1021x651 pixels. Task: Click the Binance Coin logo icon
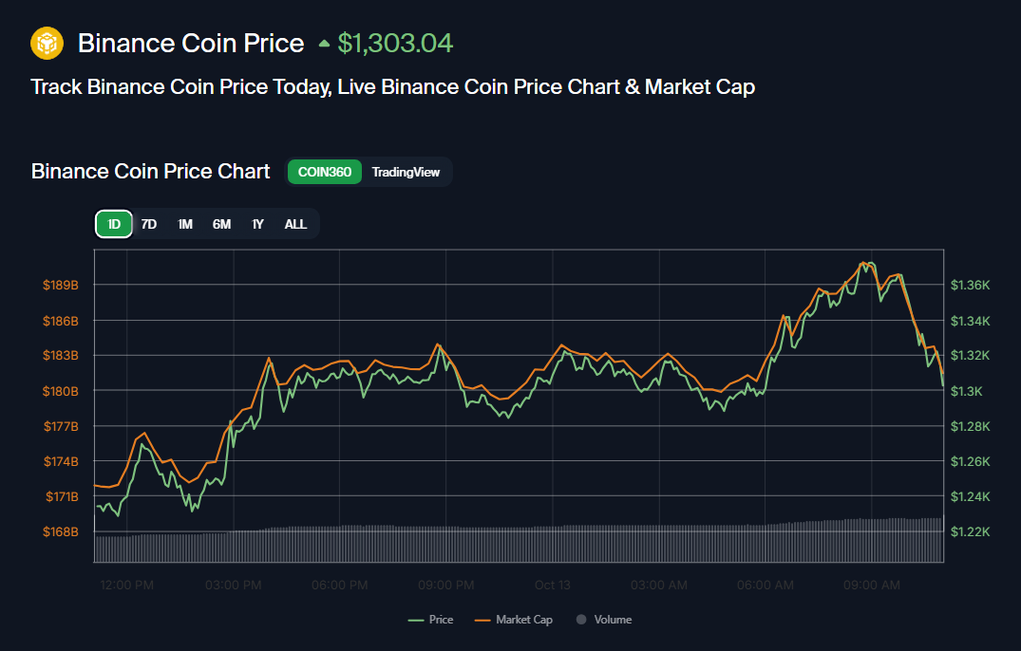pos(47,43)
